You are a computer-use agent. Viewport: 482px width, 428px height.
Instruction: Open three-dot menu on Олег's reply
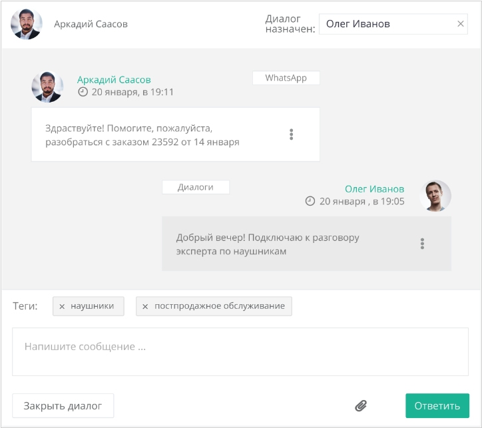click(x=422, y=244)
